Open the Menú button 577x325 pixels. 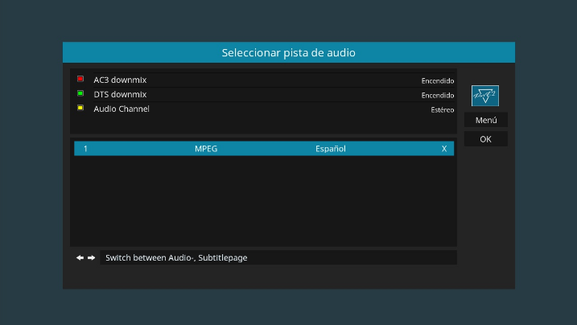(x=485, y=120)
